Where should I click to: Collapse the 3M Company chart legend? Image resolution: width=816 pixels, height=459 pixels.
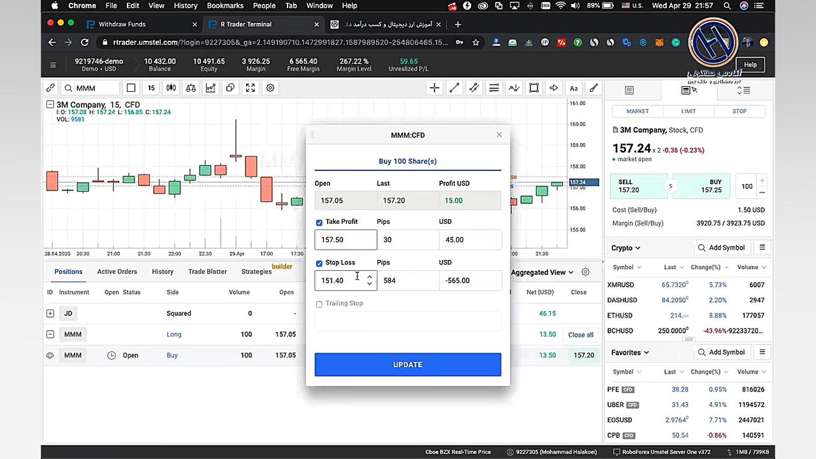50,105
